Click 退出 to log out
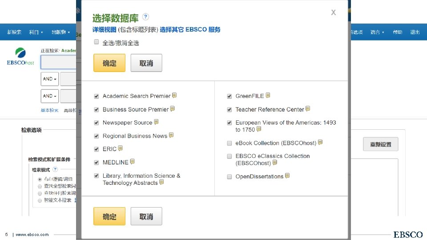The width and height of the screenshot is (427, 240). click(415, 32)
